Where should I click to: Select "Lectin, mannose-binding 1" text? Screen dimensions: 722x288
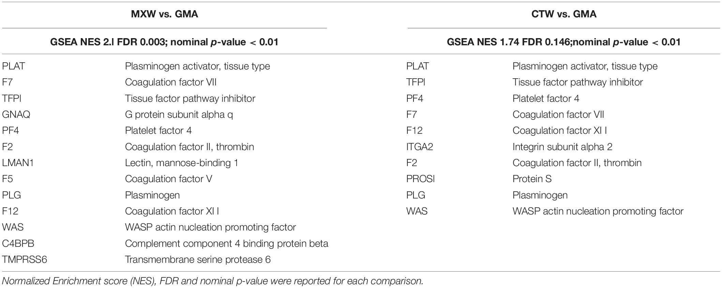click(x=181, y=163)
